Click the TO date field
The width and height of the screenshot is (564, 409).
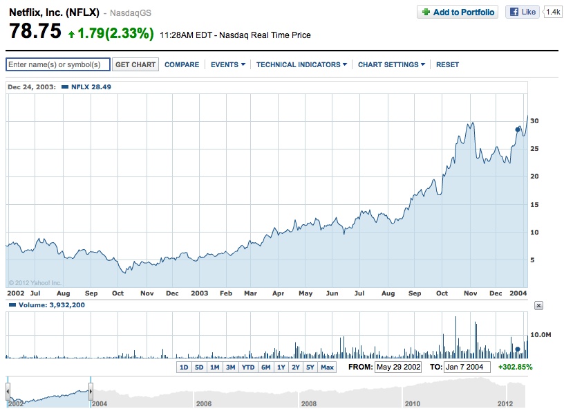click(467, 367)
